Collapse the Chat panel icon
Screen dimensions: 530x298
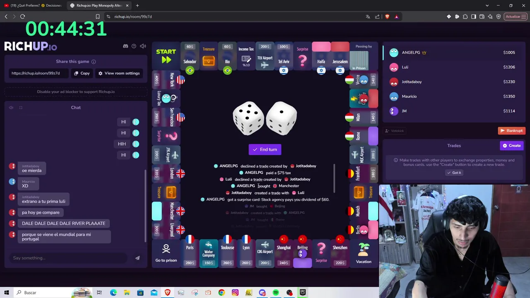pos(20,108)
